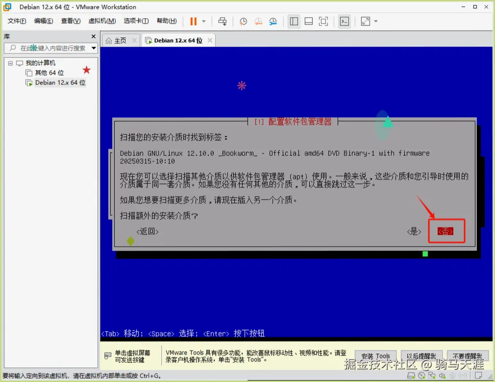
Task: Collapse the 我的计算机 tree node
Action: click(x=10, y=63)
